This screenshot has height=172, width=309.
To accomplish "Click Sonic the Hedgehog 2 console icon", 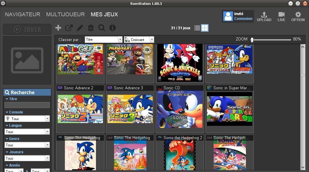I will (159, 138).
